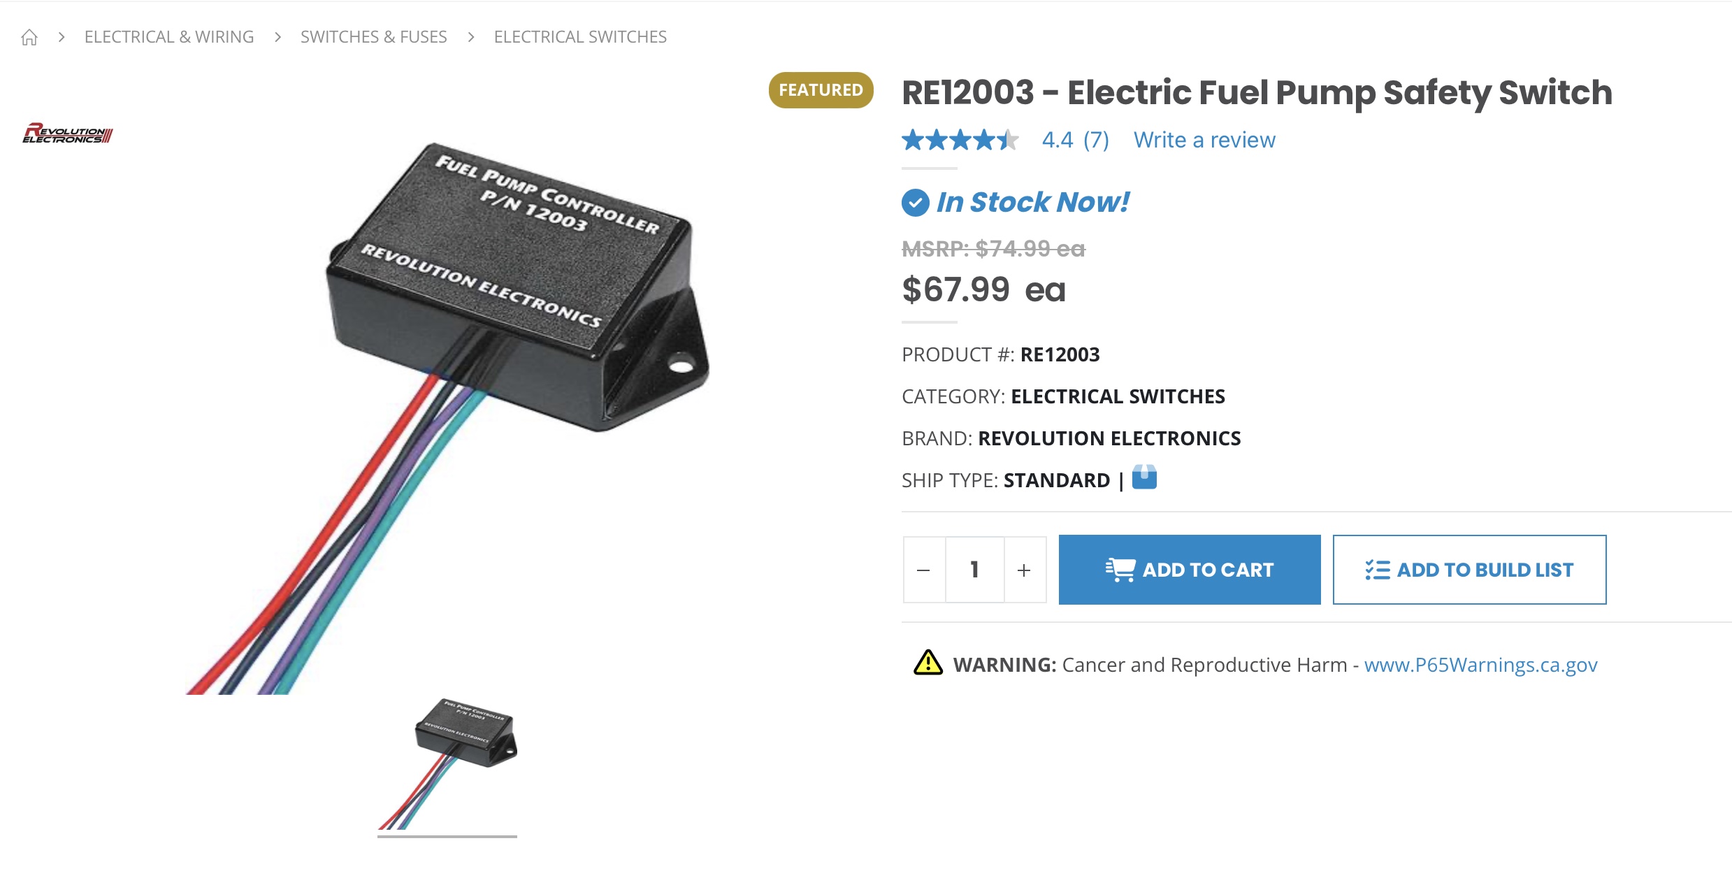Screen dimensions: 1732x871
Task: Open the 7 reviews rating count
Action: click(x=1095, y=141)
